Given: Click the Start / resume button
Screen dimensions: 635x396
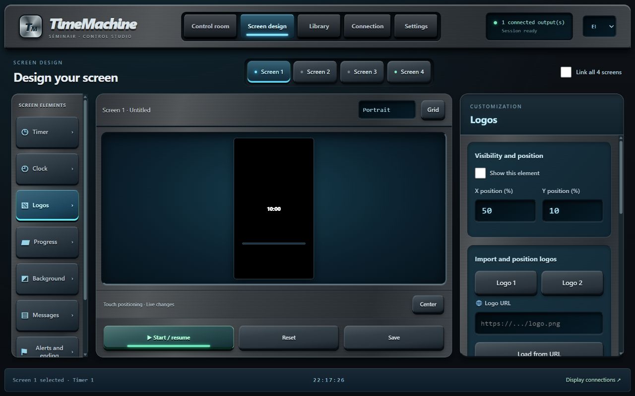Looking at the screenshot, I should pyautogui.click(x=169, y=338).
